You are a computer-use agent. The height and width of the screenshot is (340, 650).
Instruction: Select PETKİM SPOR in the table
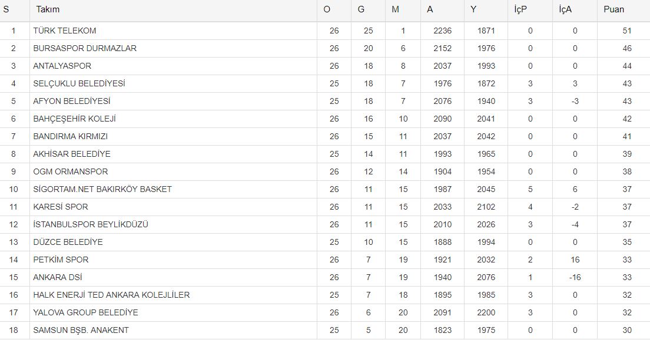pyautogui.click(x=61, y=260)
